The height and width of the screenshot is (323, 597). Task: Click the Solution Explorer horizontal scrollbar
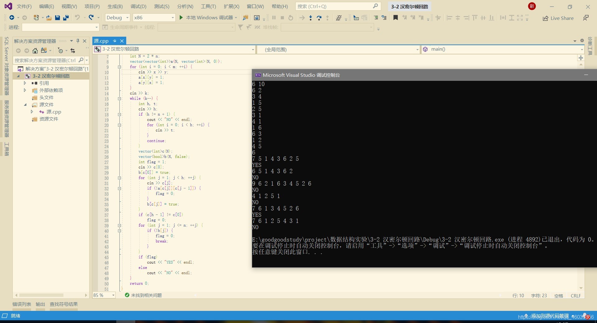(41, 295)
